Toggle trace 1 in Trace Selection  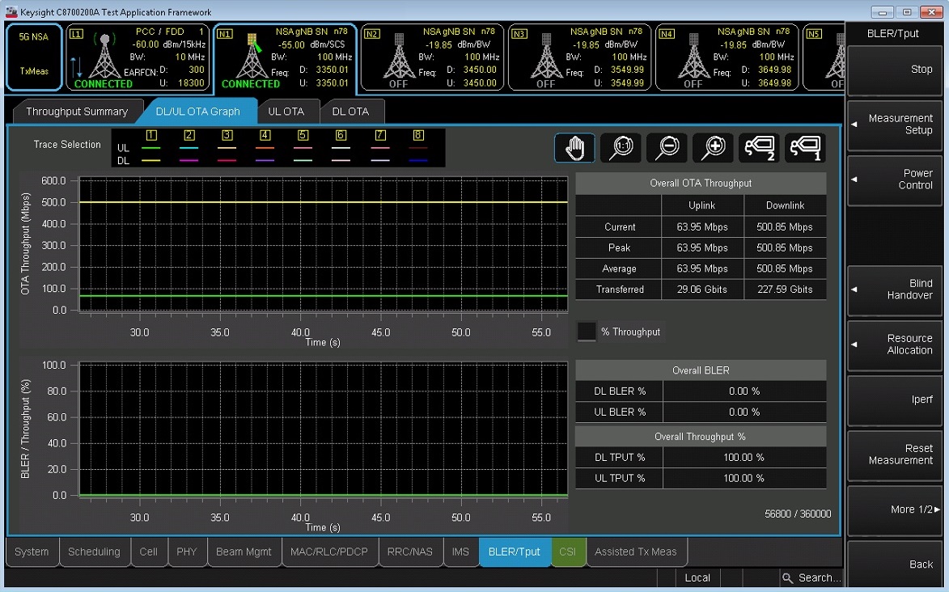[150, 136]
